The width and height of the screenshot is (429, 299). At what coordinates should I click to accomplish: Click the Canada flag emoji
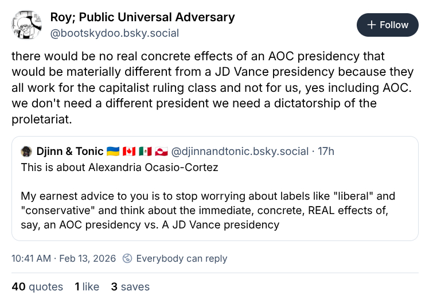tap(129, 152)
